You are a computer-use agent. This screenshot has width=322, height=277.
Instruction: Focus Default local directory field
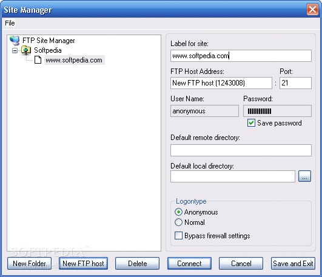click(x=233, y=176)
